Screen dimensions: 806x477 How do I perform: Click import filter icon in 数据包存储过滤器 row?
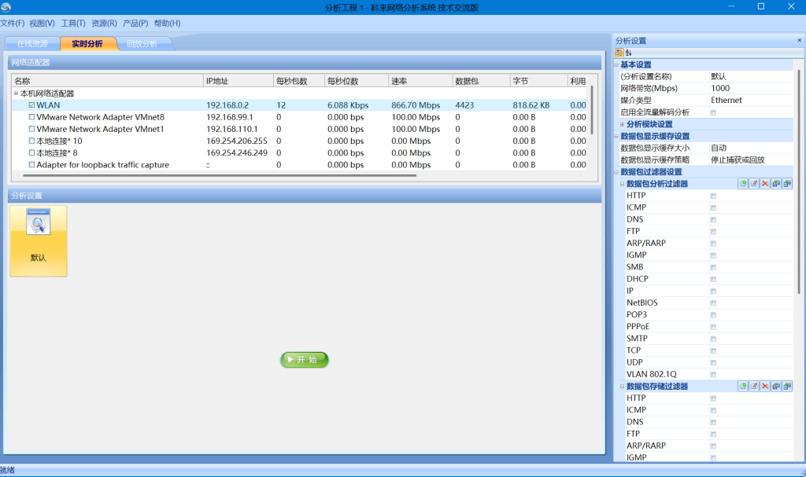(x=776, y=387)
